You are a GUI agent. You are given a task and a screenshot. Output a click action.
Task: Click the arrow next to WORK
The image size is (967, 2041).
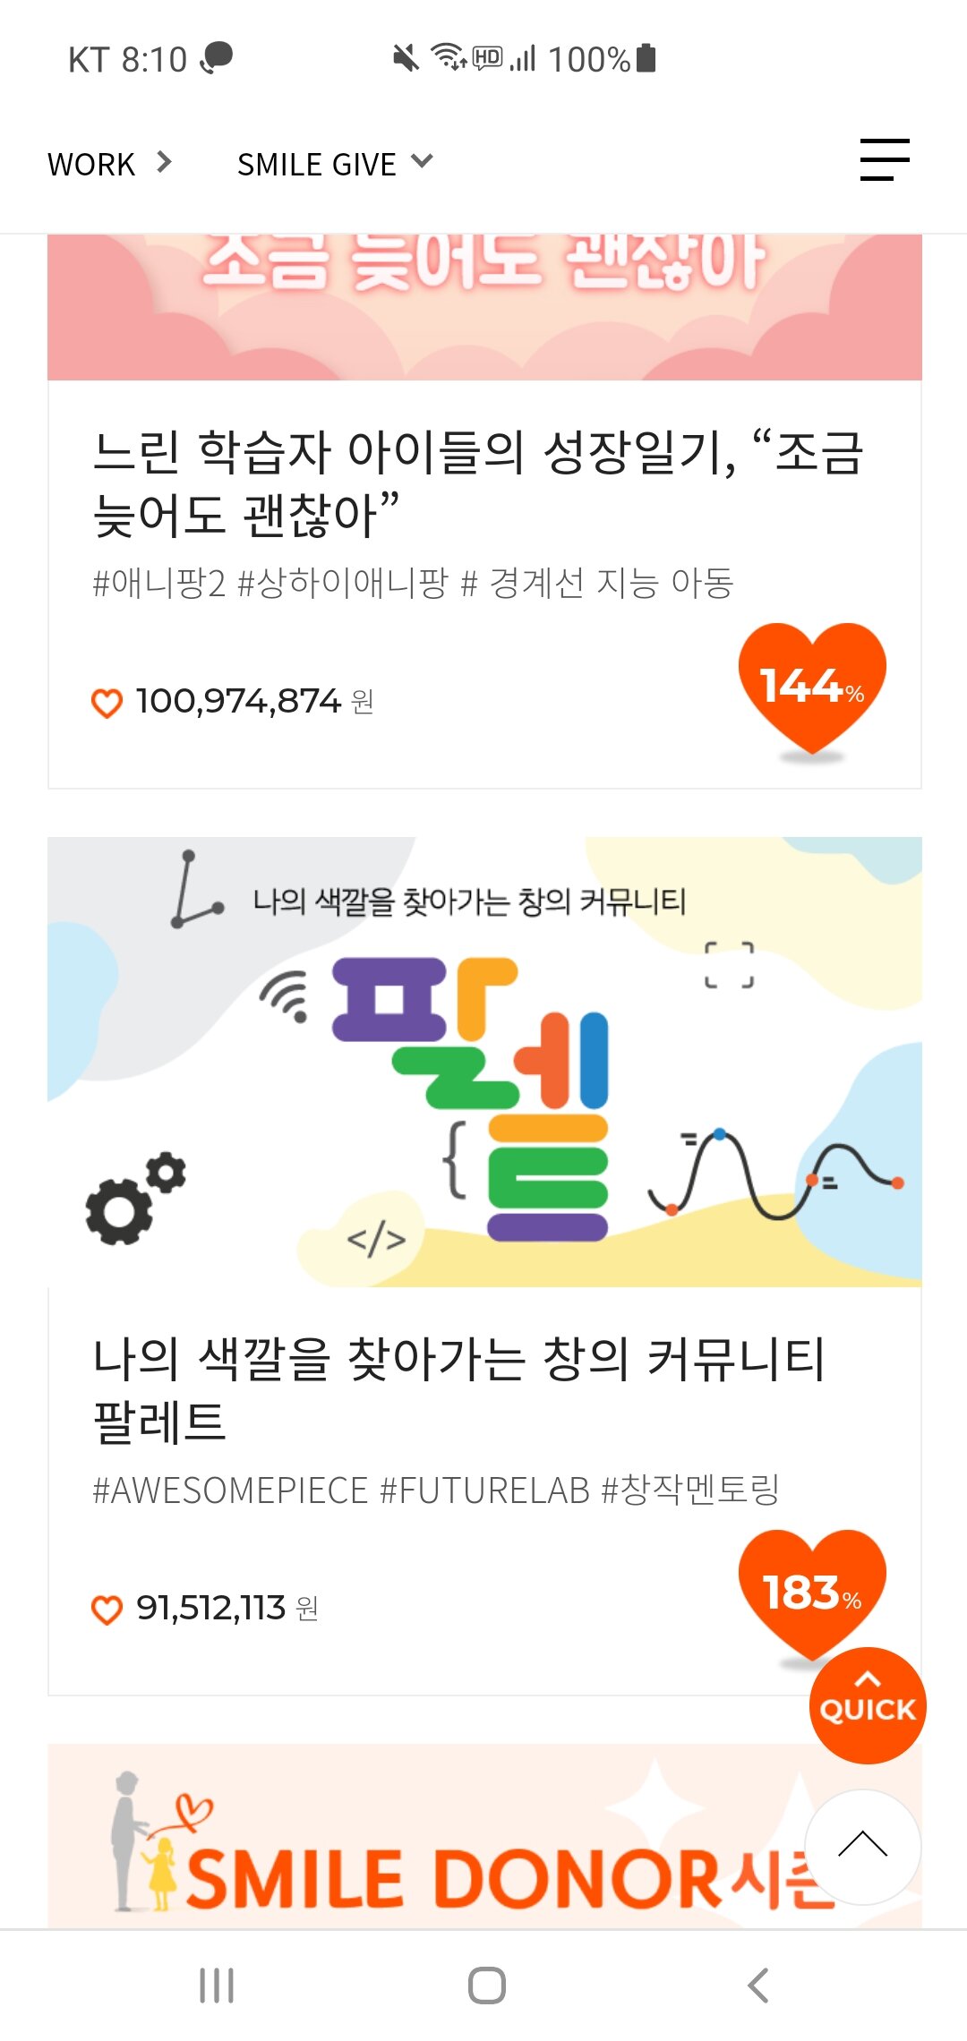point(164,162)
